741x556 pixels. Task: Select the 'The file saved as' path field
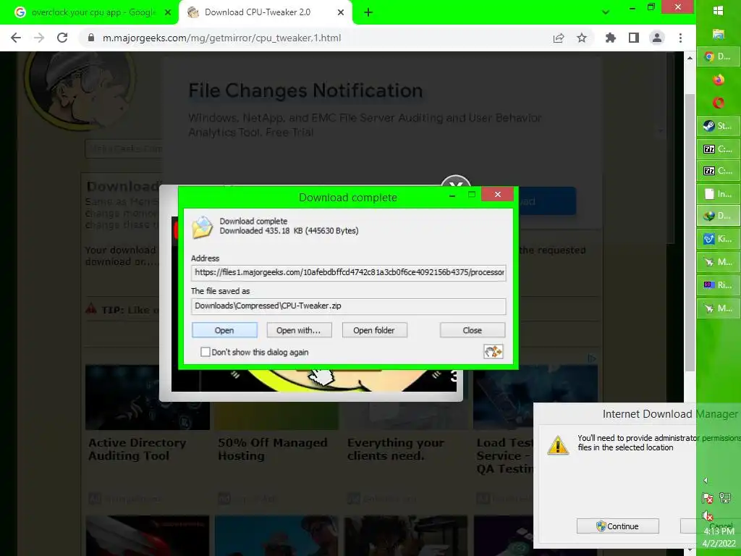pyautogui.click(x=348, y=306)
